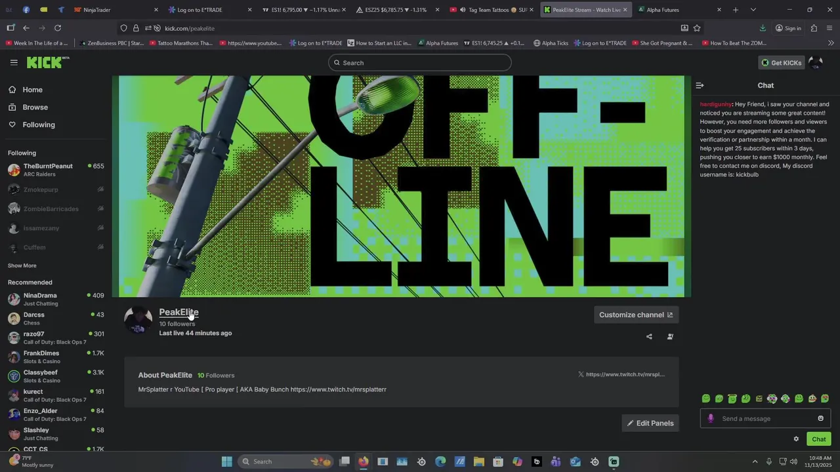Open Firefox from taskbar

(364, 462)
